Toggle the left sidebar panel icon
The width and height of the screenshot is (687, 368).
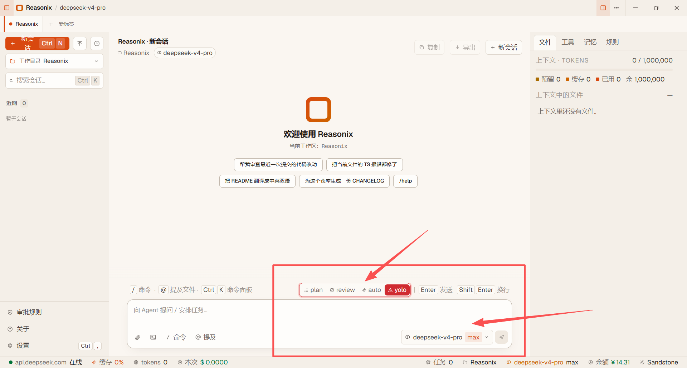(x=7, y=8)
